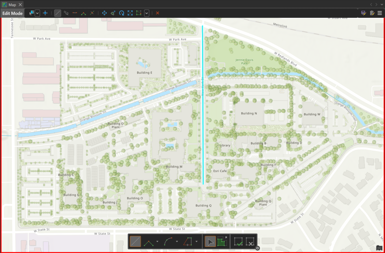Click the Edit Mode label
This screenshot has height=253, width=385.
[13, 13]
